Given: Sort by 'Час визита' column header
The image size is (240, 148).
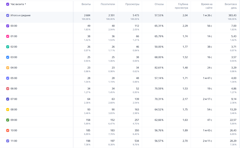Looking at the screenshot, I should click(18, 4).
